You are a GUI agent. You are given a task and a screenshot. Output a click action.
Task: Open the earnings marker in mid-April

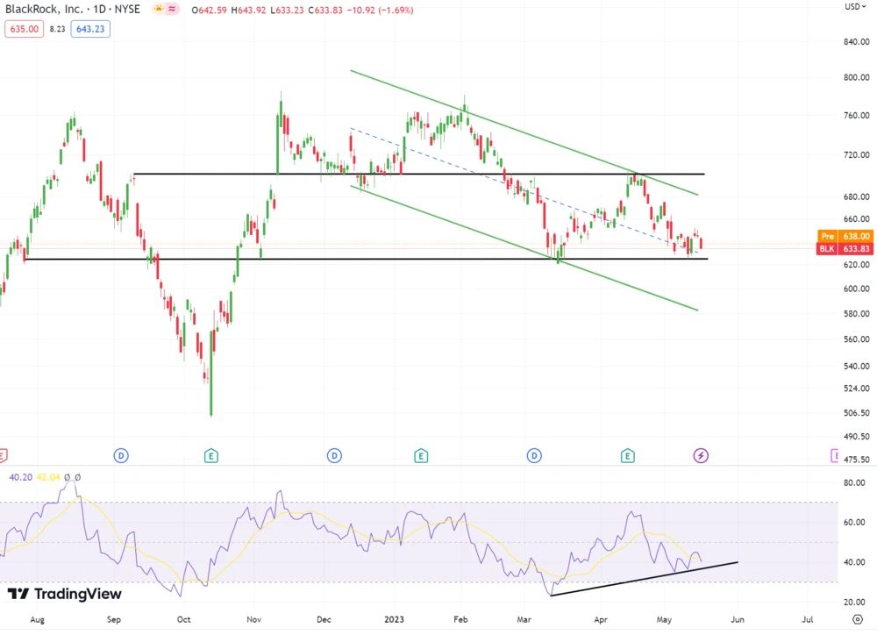click(x=627, y=455)
